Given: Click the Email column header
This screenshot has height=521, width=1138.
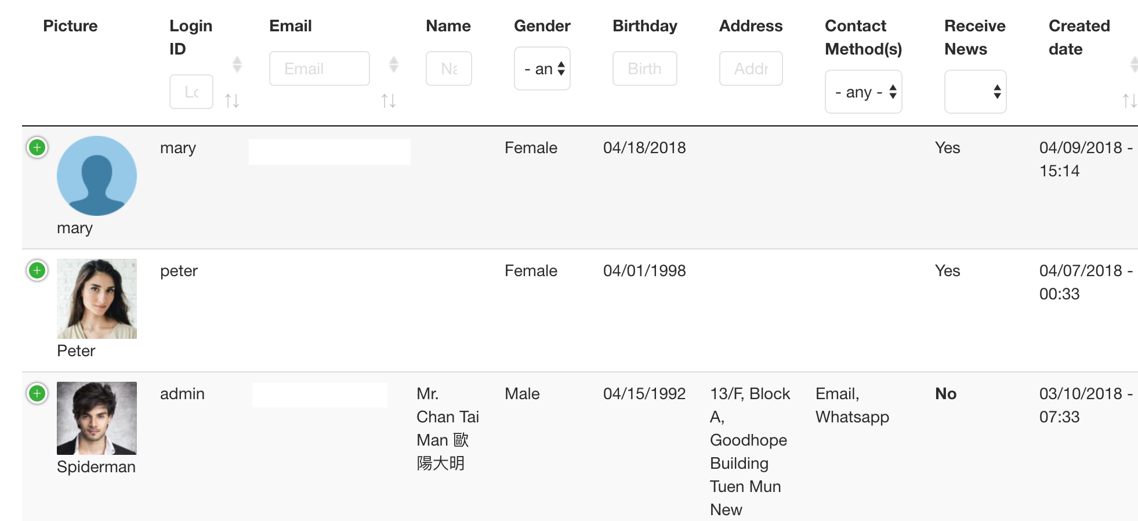Looking at the screenshot, I should click(x=291, y=26).
